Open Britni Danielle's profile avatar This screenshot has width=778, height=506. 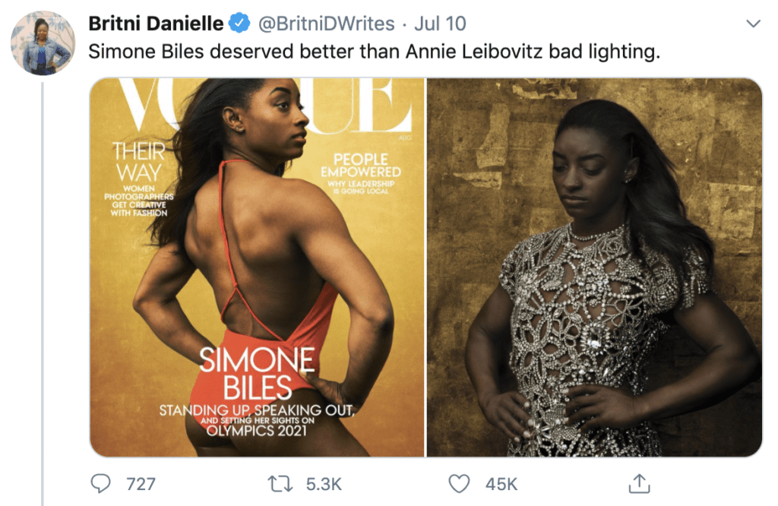(43, 43)
